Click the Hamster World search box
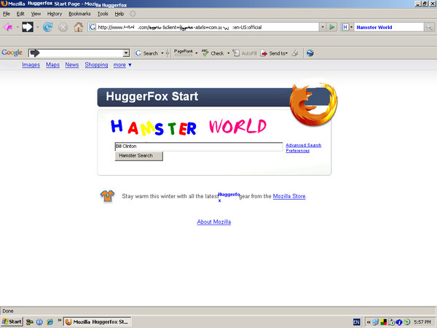Screen dimensions: 437x328 [388, 27]
